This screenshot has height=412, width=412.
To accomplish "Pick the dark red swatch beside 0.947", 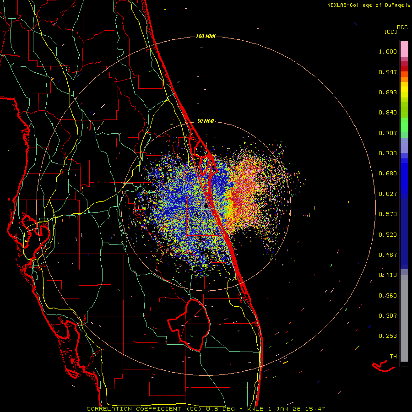I will click(404, 69).
